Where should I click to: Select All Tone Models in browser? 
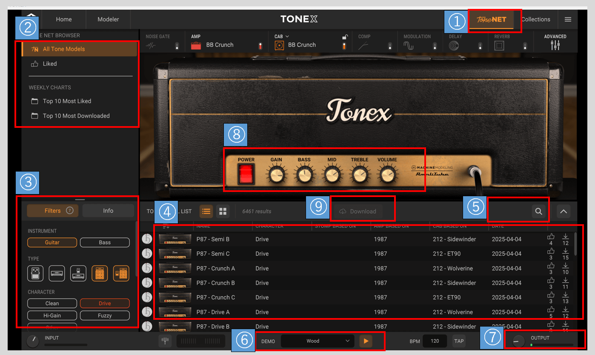click(x=79, y=49)
